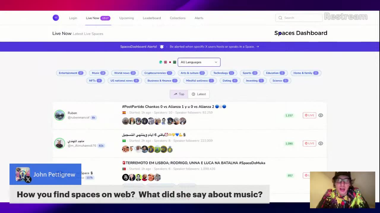Filter by Investing category
Screen dimensions: 380x213
coord(255,81)
